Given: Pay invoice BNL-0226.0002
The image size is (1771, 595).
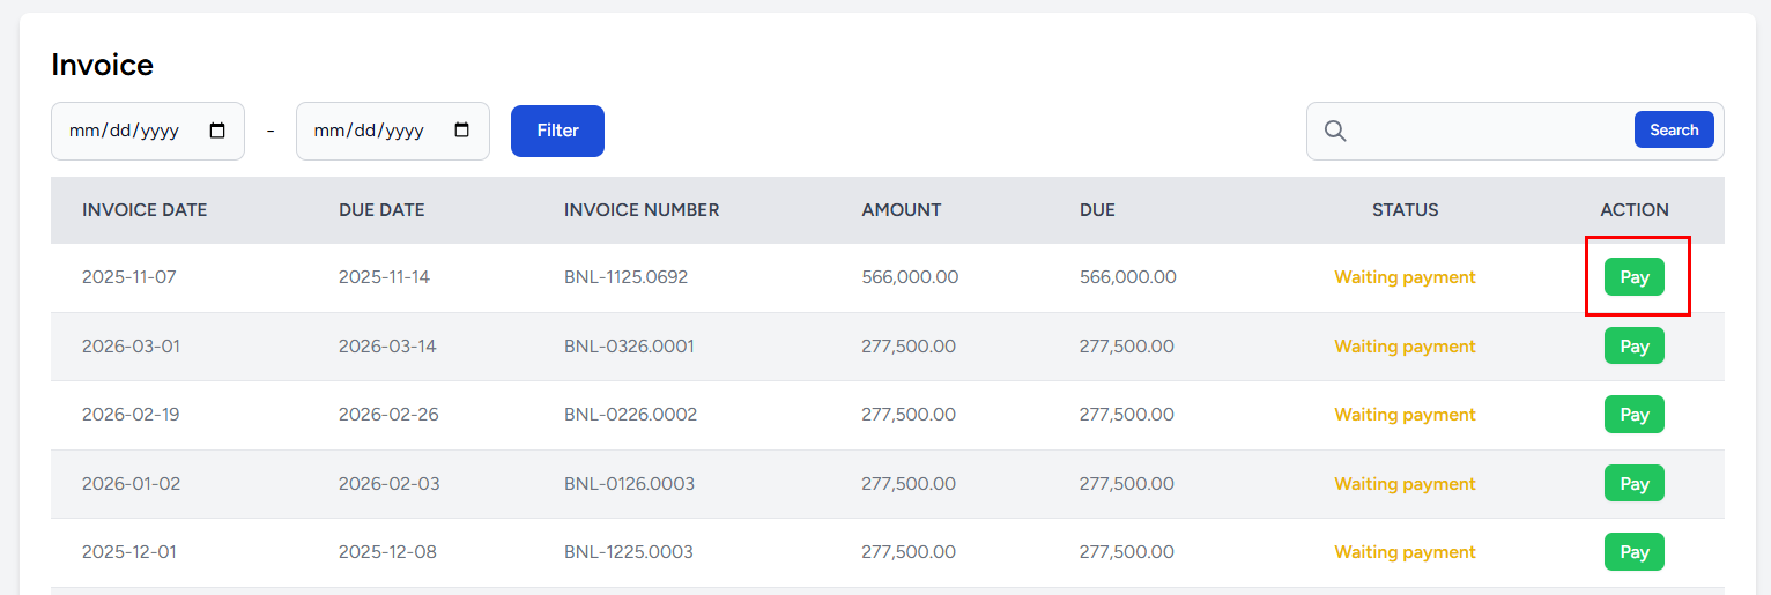Looking at the screenshot, I should [x=1634, y=414].
